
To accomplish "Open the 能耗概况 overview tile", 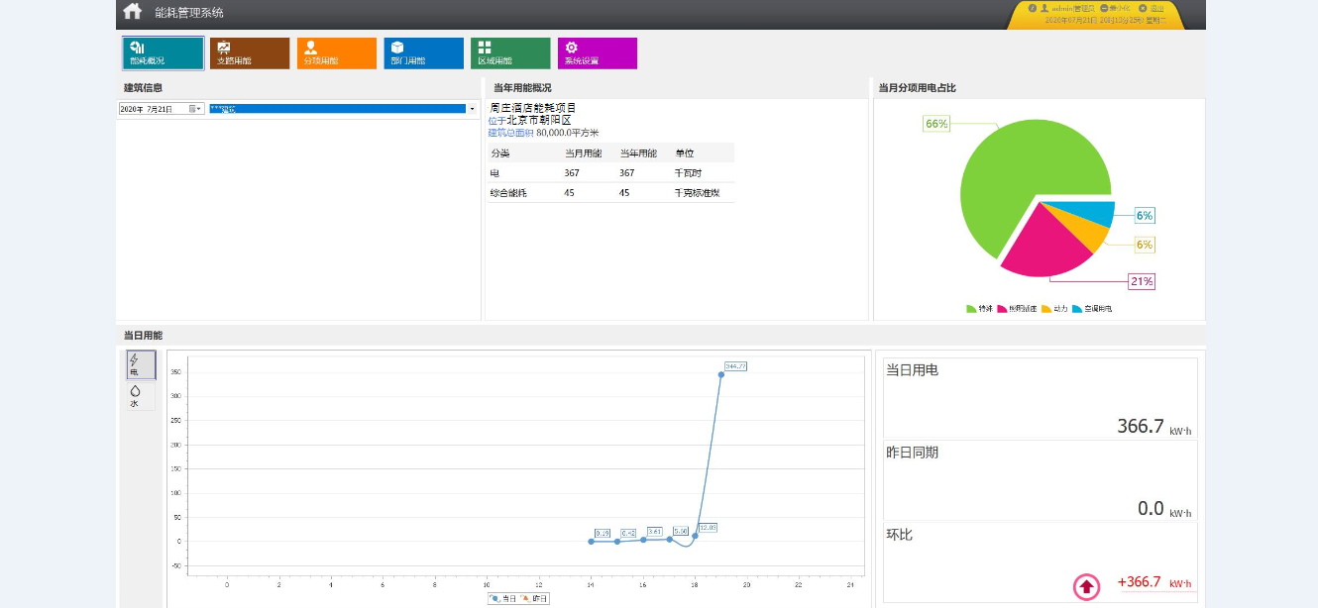I will click(164, 53).
